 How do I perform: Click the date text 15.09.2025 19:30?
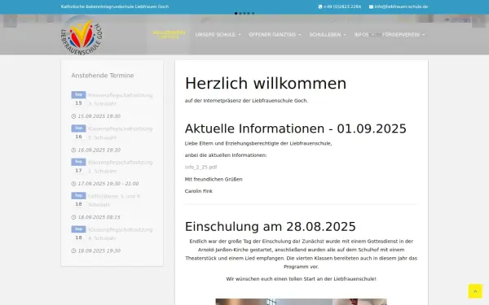[99, 116]
